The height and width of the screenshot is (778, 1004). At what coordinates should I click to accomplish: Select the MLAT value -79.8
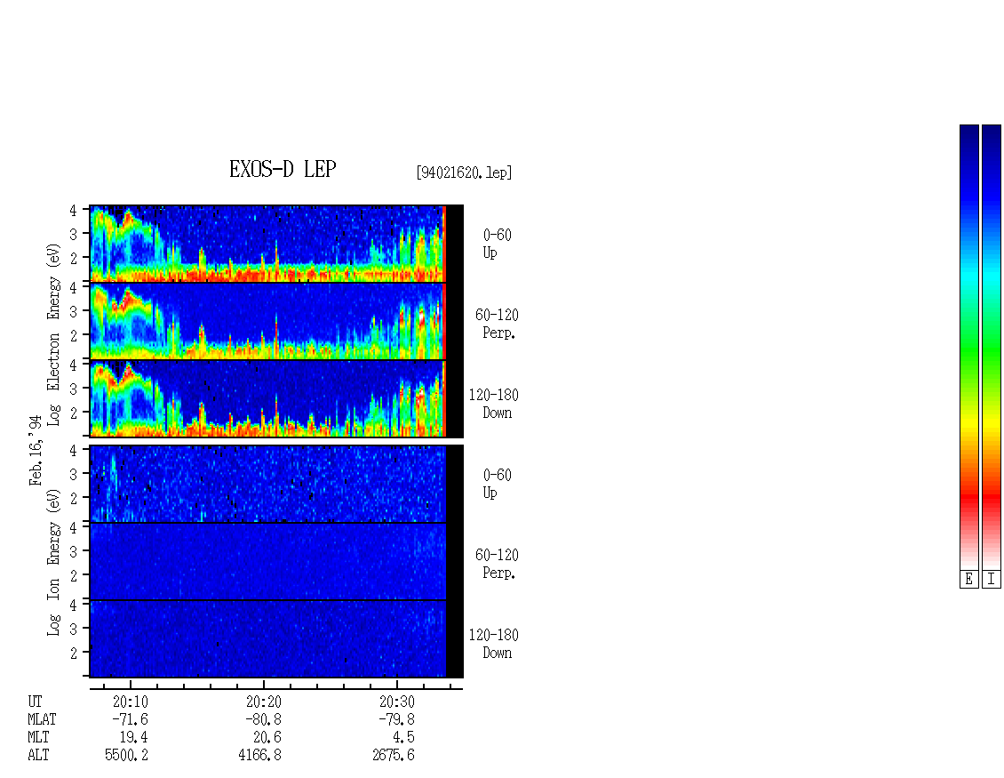(x=396, y=719)
